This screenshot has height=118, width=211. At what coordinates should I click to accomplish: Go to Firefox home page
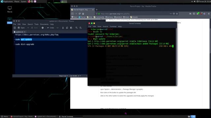tap(83, 14)
